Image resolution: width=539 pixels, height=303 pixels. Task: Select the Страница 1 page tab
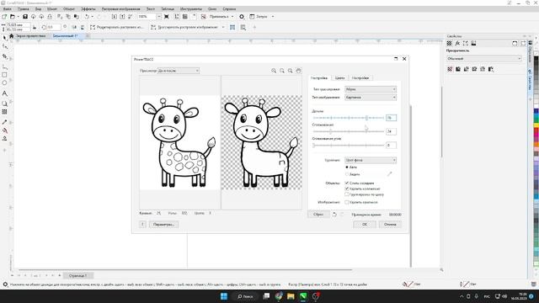pos(77,275)
